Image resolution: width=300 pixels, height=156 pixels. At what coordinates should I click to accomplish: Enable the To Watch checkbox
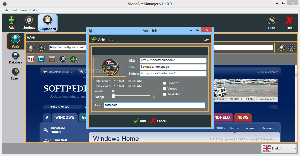click(x=164, y=94)
